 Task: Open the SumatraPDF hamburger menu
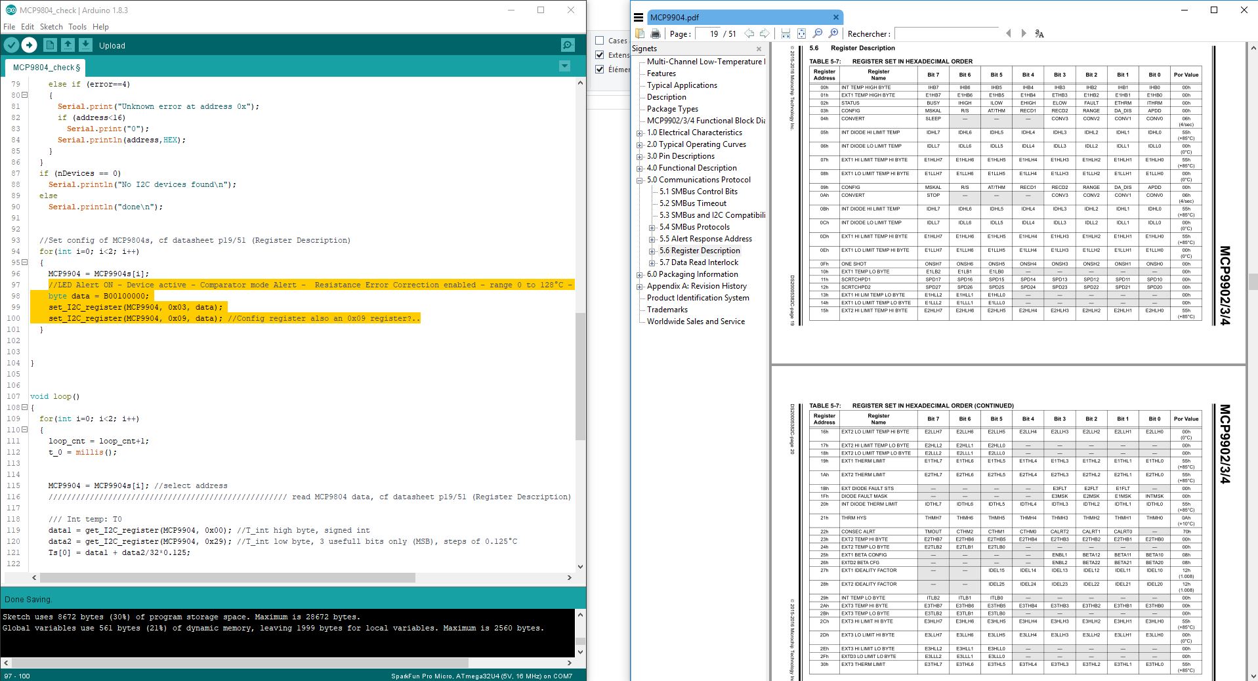[x=638, y=18]
